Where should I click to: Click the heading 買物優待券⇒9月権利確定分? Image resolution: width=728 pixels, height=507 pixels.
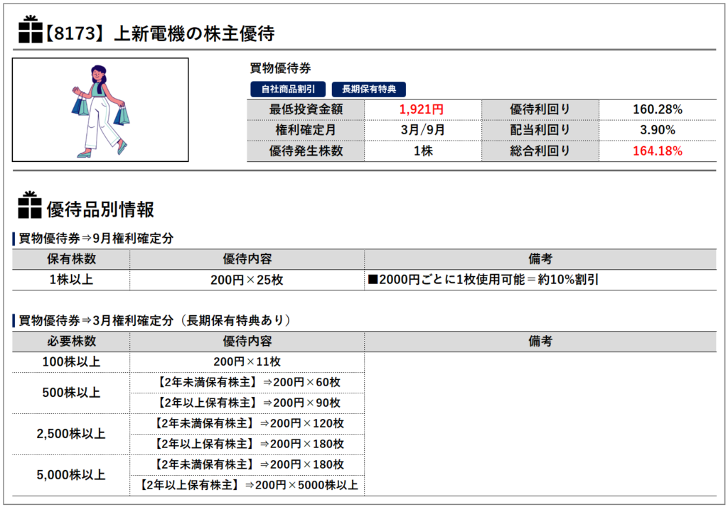96,239
